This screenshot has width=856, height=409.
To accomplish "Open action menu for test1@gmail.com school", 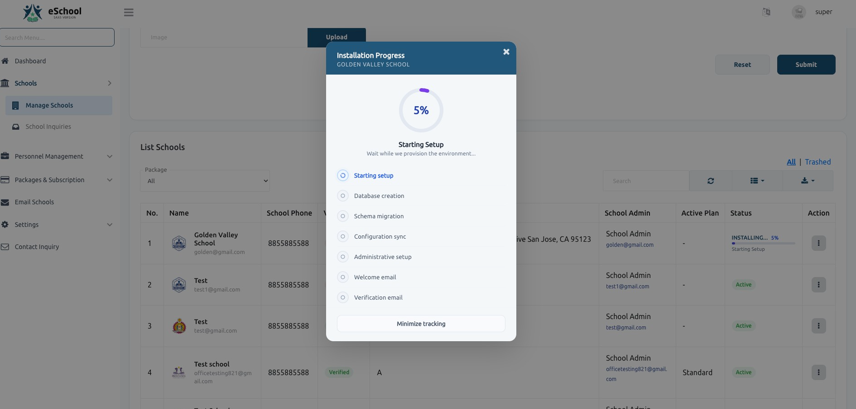I will 818,285.
